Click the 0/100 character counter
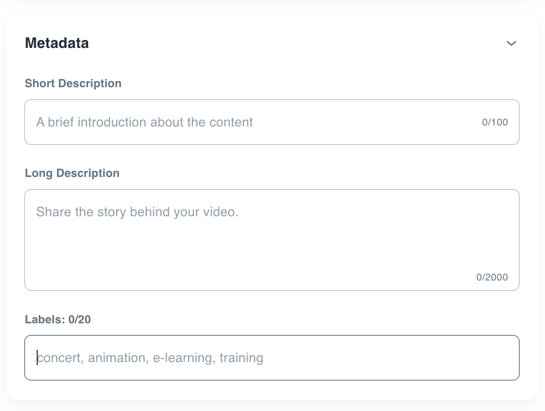 point(495,122)
